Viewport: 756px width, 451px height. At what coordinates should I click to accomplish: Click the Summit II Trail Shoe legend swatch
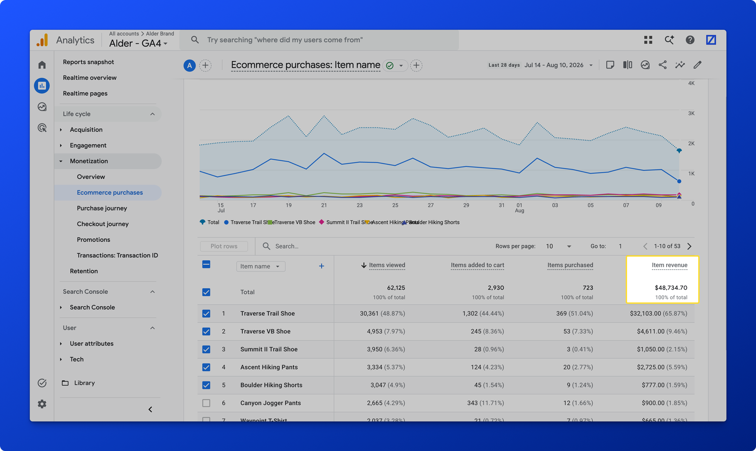(322, 222)
